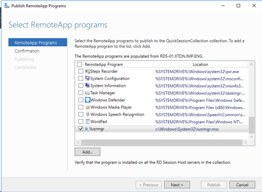Click the psr.exe location path
The width and height of the screenshot is (262, 192).
[x=197, y=72]
